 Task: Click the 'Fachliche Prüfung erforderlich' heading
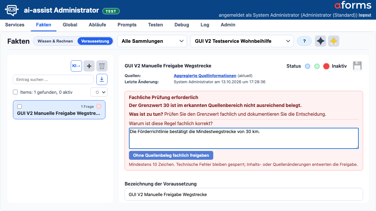(x=164, y=97)
